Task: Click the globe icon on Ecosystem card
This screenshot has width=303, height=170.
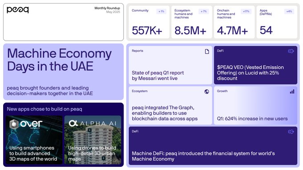Action: (207, 91)
